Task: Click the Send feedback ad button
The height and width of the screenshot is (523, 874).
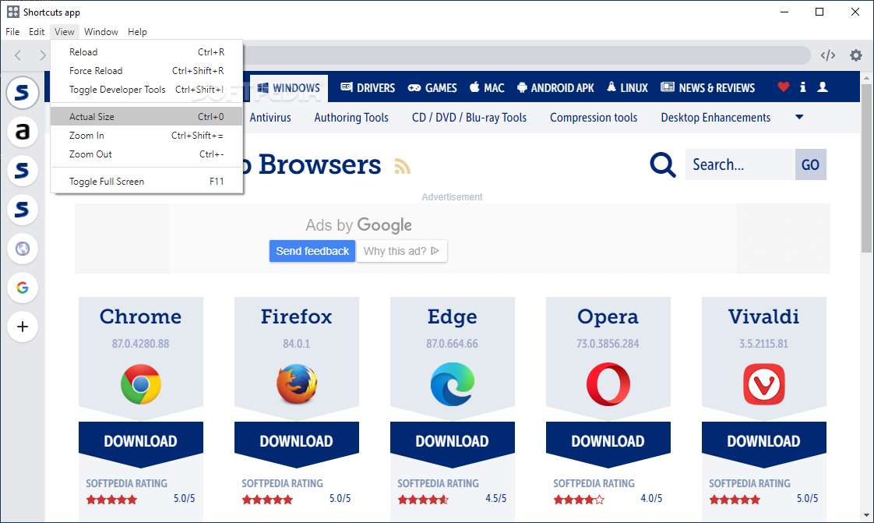Action: (312, 251)
